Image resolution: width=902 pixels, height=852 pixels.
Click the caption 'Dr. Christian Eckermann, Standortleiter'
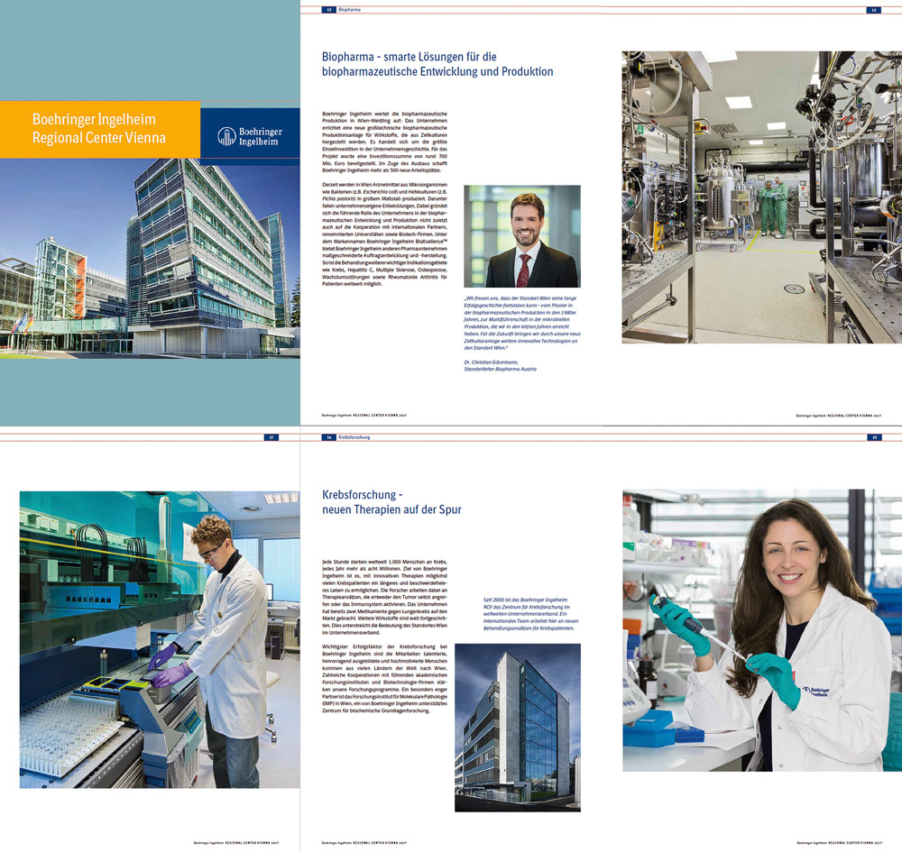pyautogui.click(x=501, y=366)
